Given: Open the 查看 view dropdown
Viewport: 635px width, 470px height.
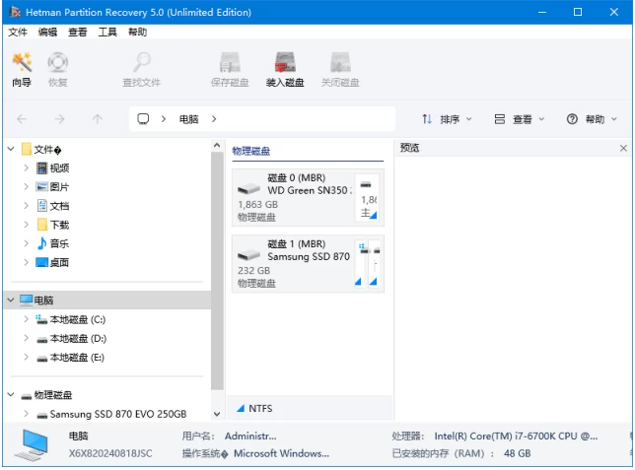Looking at the screenshot, I should pyautogui.click(x=519, y=119).
